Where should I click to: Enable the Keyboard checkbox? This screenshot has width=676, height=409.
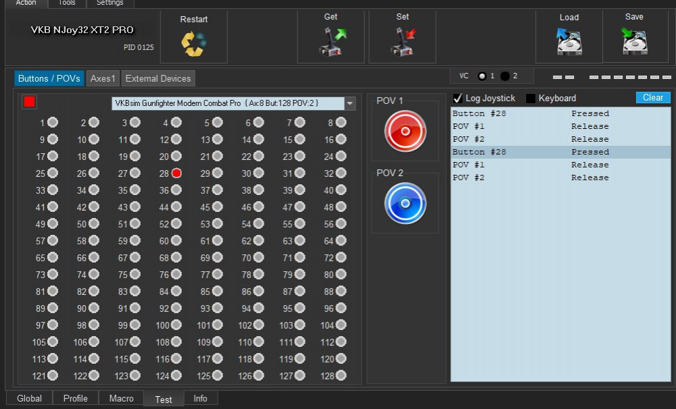[531, 99]
